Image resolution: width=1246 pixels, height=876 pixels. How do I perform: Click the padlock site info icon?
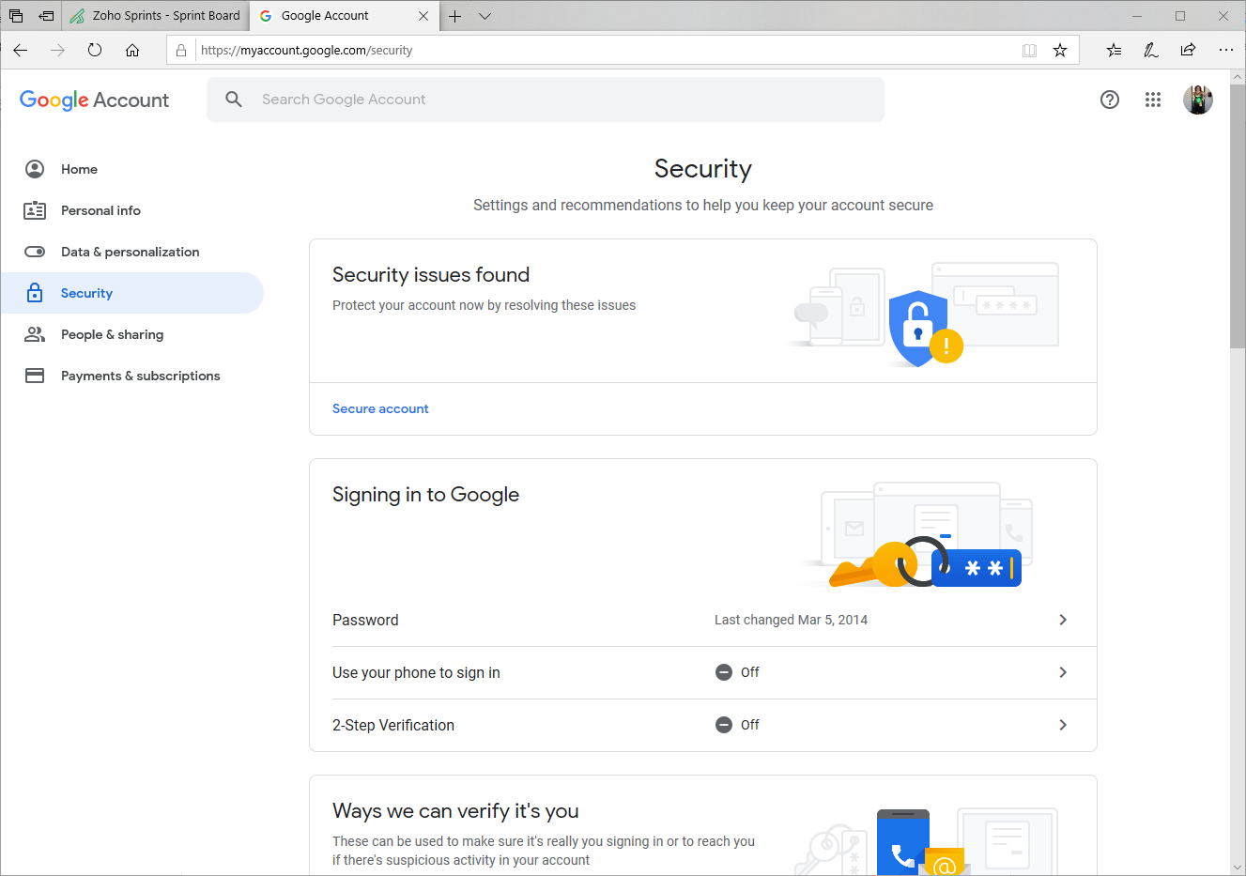point(181,51)
